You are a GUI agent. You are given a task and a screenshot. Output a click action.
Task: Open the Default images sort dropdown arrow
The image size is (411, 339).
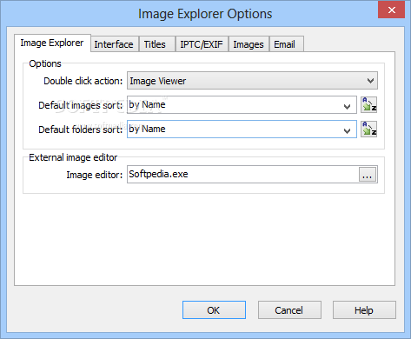pyautogui.click(x=347, y=106)
